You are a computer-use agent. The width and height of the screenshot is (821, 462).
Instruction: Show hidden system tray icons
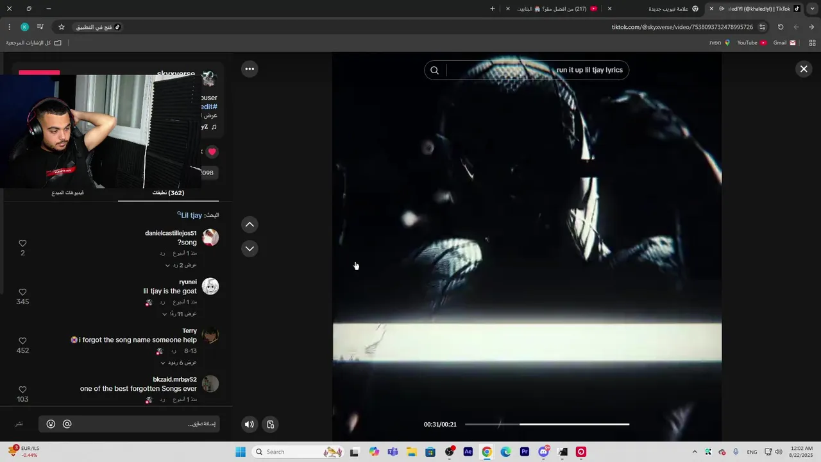pos(694,452)
